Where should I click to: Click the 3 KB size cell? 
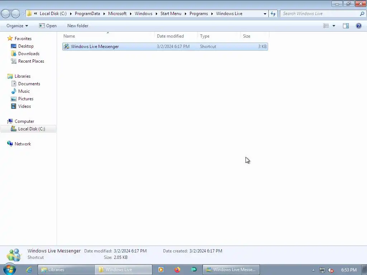pyautogui.click(x=262, y=47)
